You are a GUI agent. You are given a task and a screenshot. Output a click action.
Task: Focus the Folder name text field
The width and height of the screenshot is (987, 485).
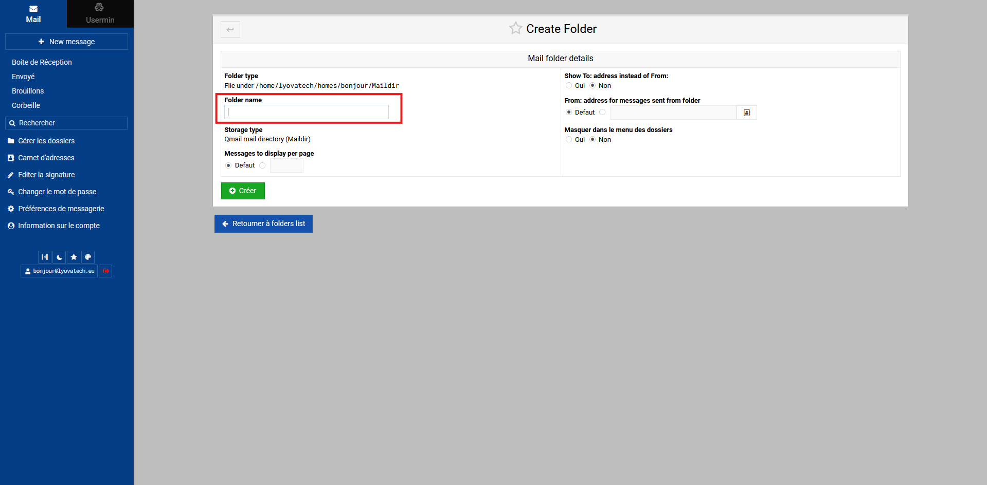(x=307, y=112)
